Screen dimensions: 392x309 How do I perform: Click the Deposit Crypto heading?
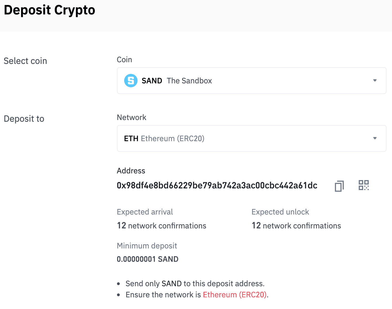pyautogui.click(x=49, y=10)
